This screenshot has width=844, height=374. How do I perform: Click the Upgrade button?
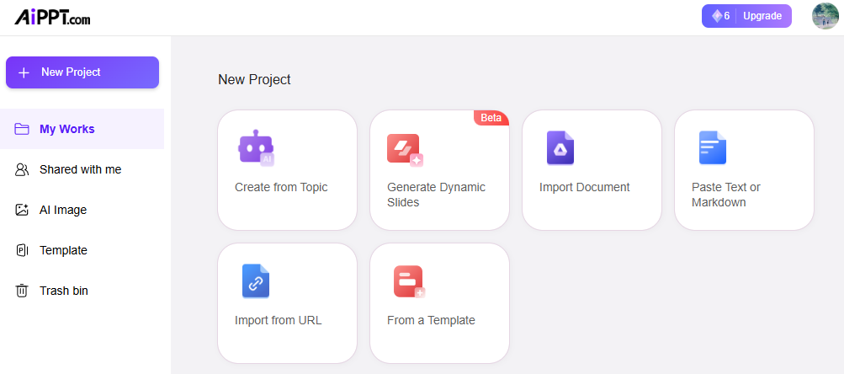[762, 16]
